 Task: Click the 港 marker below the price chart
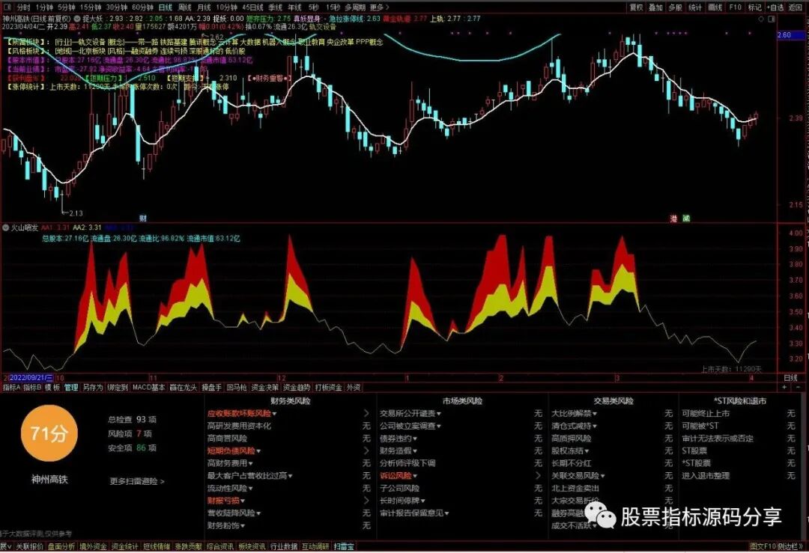673,219
